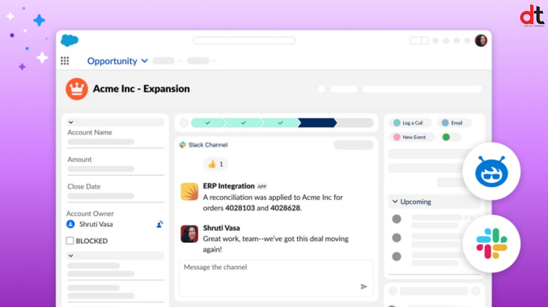Open the Opportunity tab
The width and height of the screenshot is (548, 307).
coord(112,61)
